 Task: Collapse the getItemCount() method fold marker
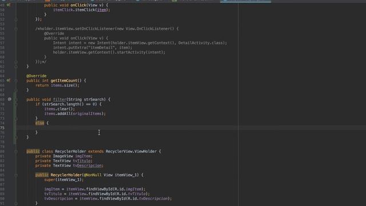(16, 81)
